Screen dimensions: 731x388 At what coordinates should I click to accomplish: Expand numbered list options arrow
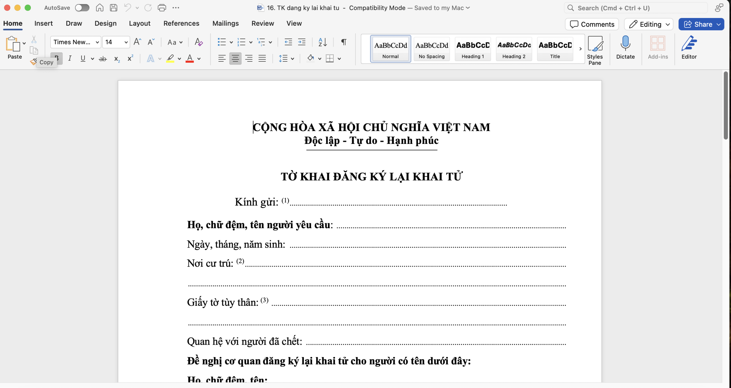251,42
